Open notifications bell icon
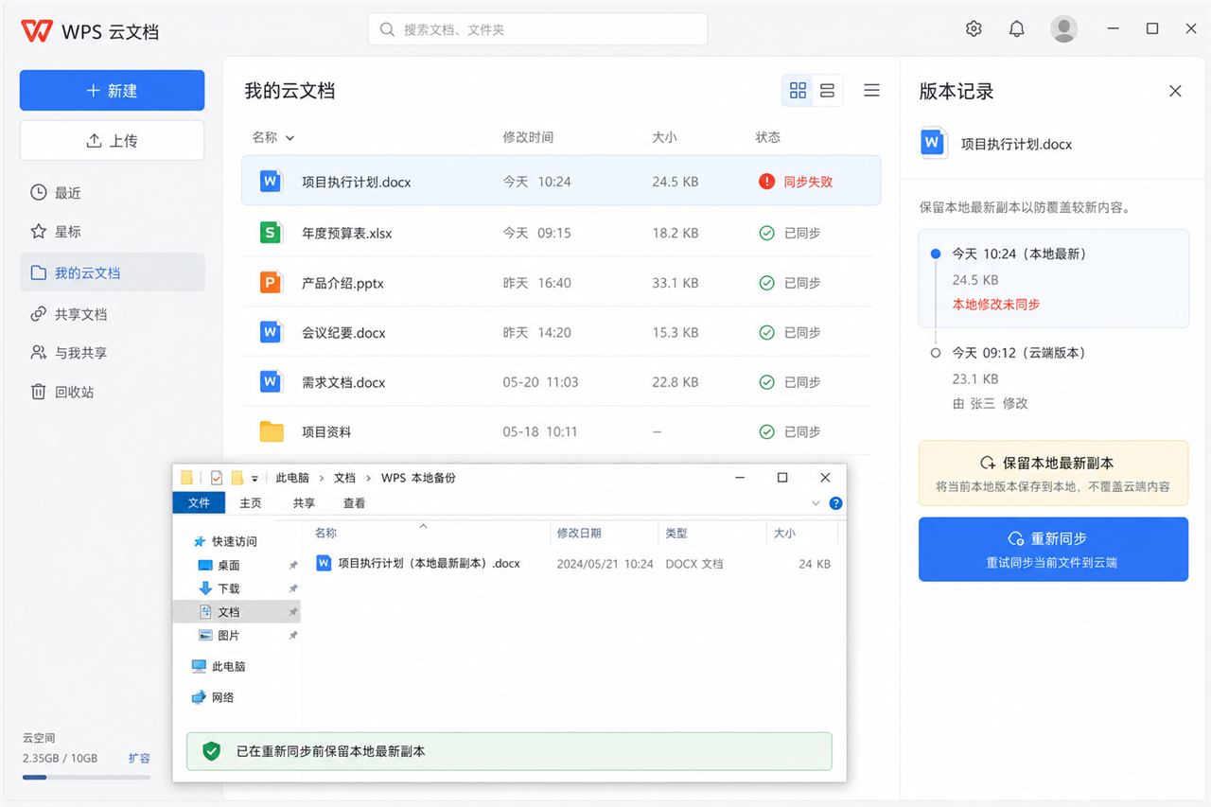 [x=1016, y=28]
